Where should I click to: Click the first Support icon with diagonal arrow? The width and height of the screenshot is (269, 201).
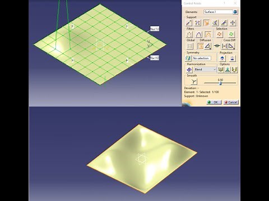click(x=189, y=23)
